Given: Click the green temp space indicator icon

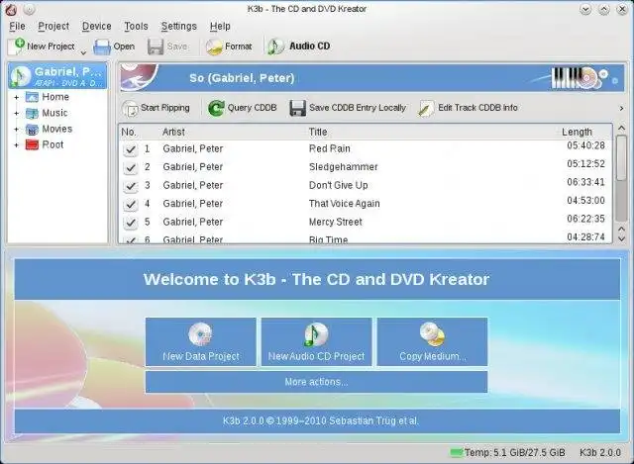Looking at the screenshot, I should pos(456,453).
